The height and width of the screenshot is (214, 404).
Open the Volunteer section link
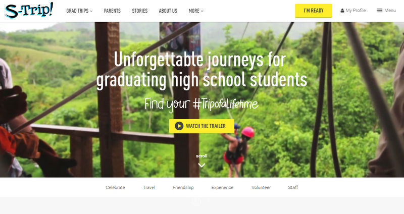click(261, 187)
